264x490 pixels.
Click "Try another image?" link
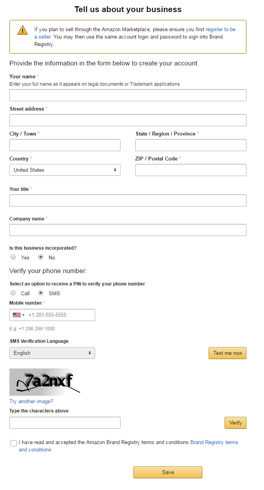(x=31, y=401)
